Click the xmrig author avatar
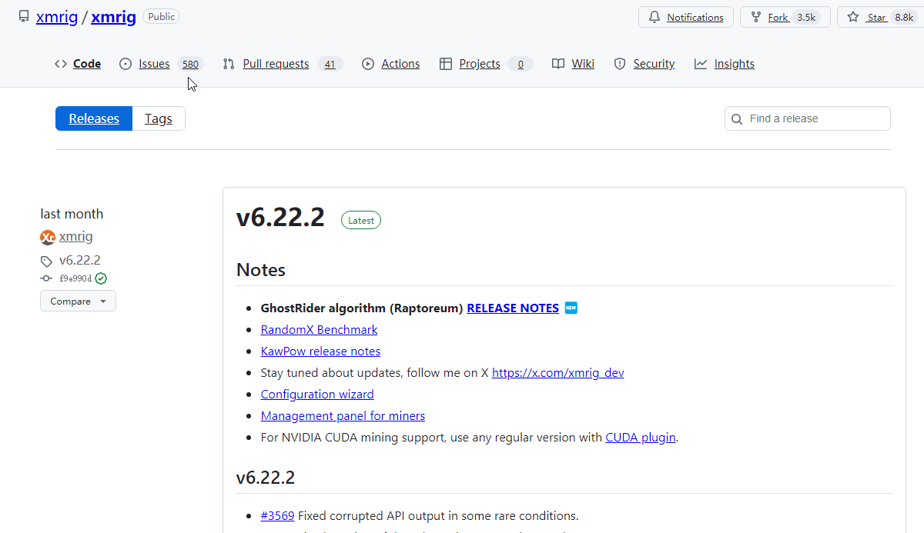Viewport: 924px width, 533px height. click(x=48, y=237)
